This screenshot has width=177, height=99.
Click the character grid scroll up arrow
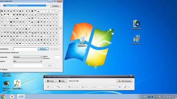pyautogui.click(x=60, y=11)
